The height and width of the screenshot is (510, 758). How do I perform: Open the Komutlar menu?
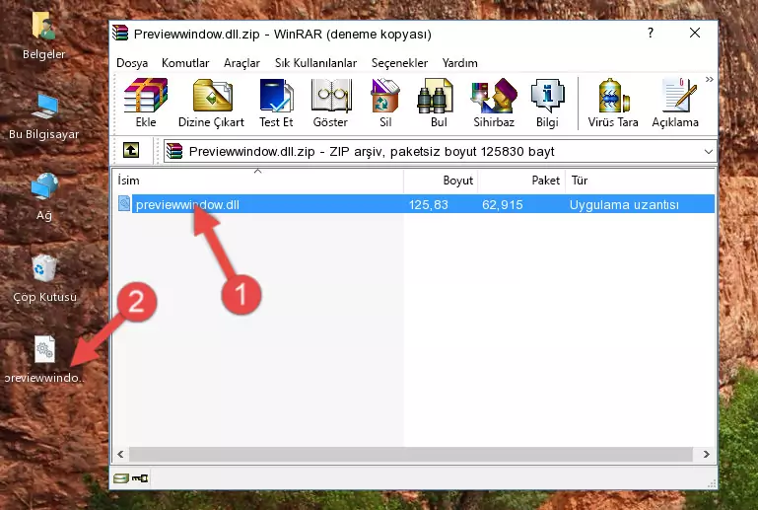coord(185,63)
